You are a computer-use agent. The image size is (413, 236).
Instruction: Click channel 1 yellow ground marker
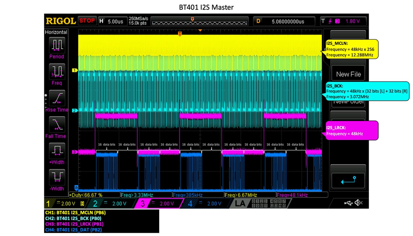[x=75, y=70]
